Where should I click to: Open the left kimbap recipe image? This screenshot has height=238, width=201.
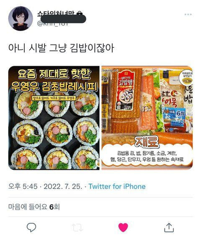point(54,118)
